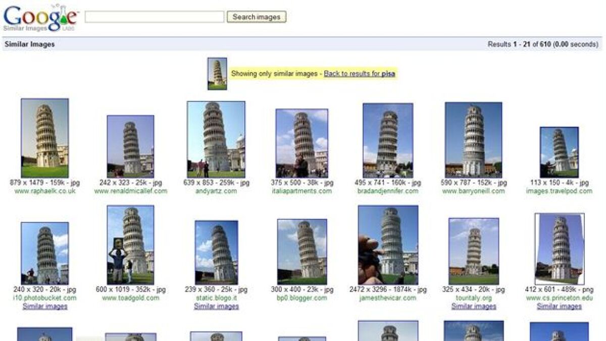Open the jamesthevicar.com tower thumbnail
Image resolution: width=606 pixels, height=341 pixels.
tap(388, 245)
